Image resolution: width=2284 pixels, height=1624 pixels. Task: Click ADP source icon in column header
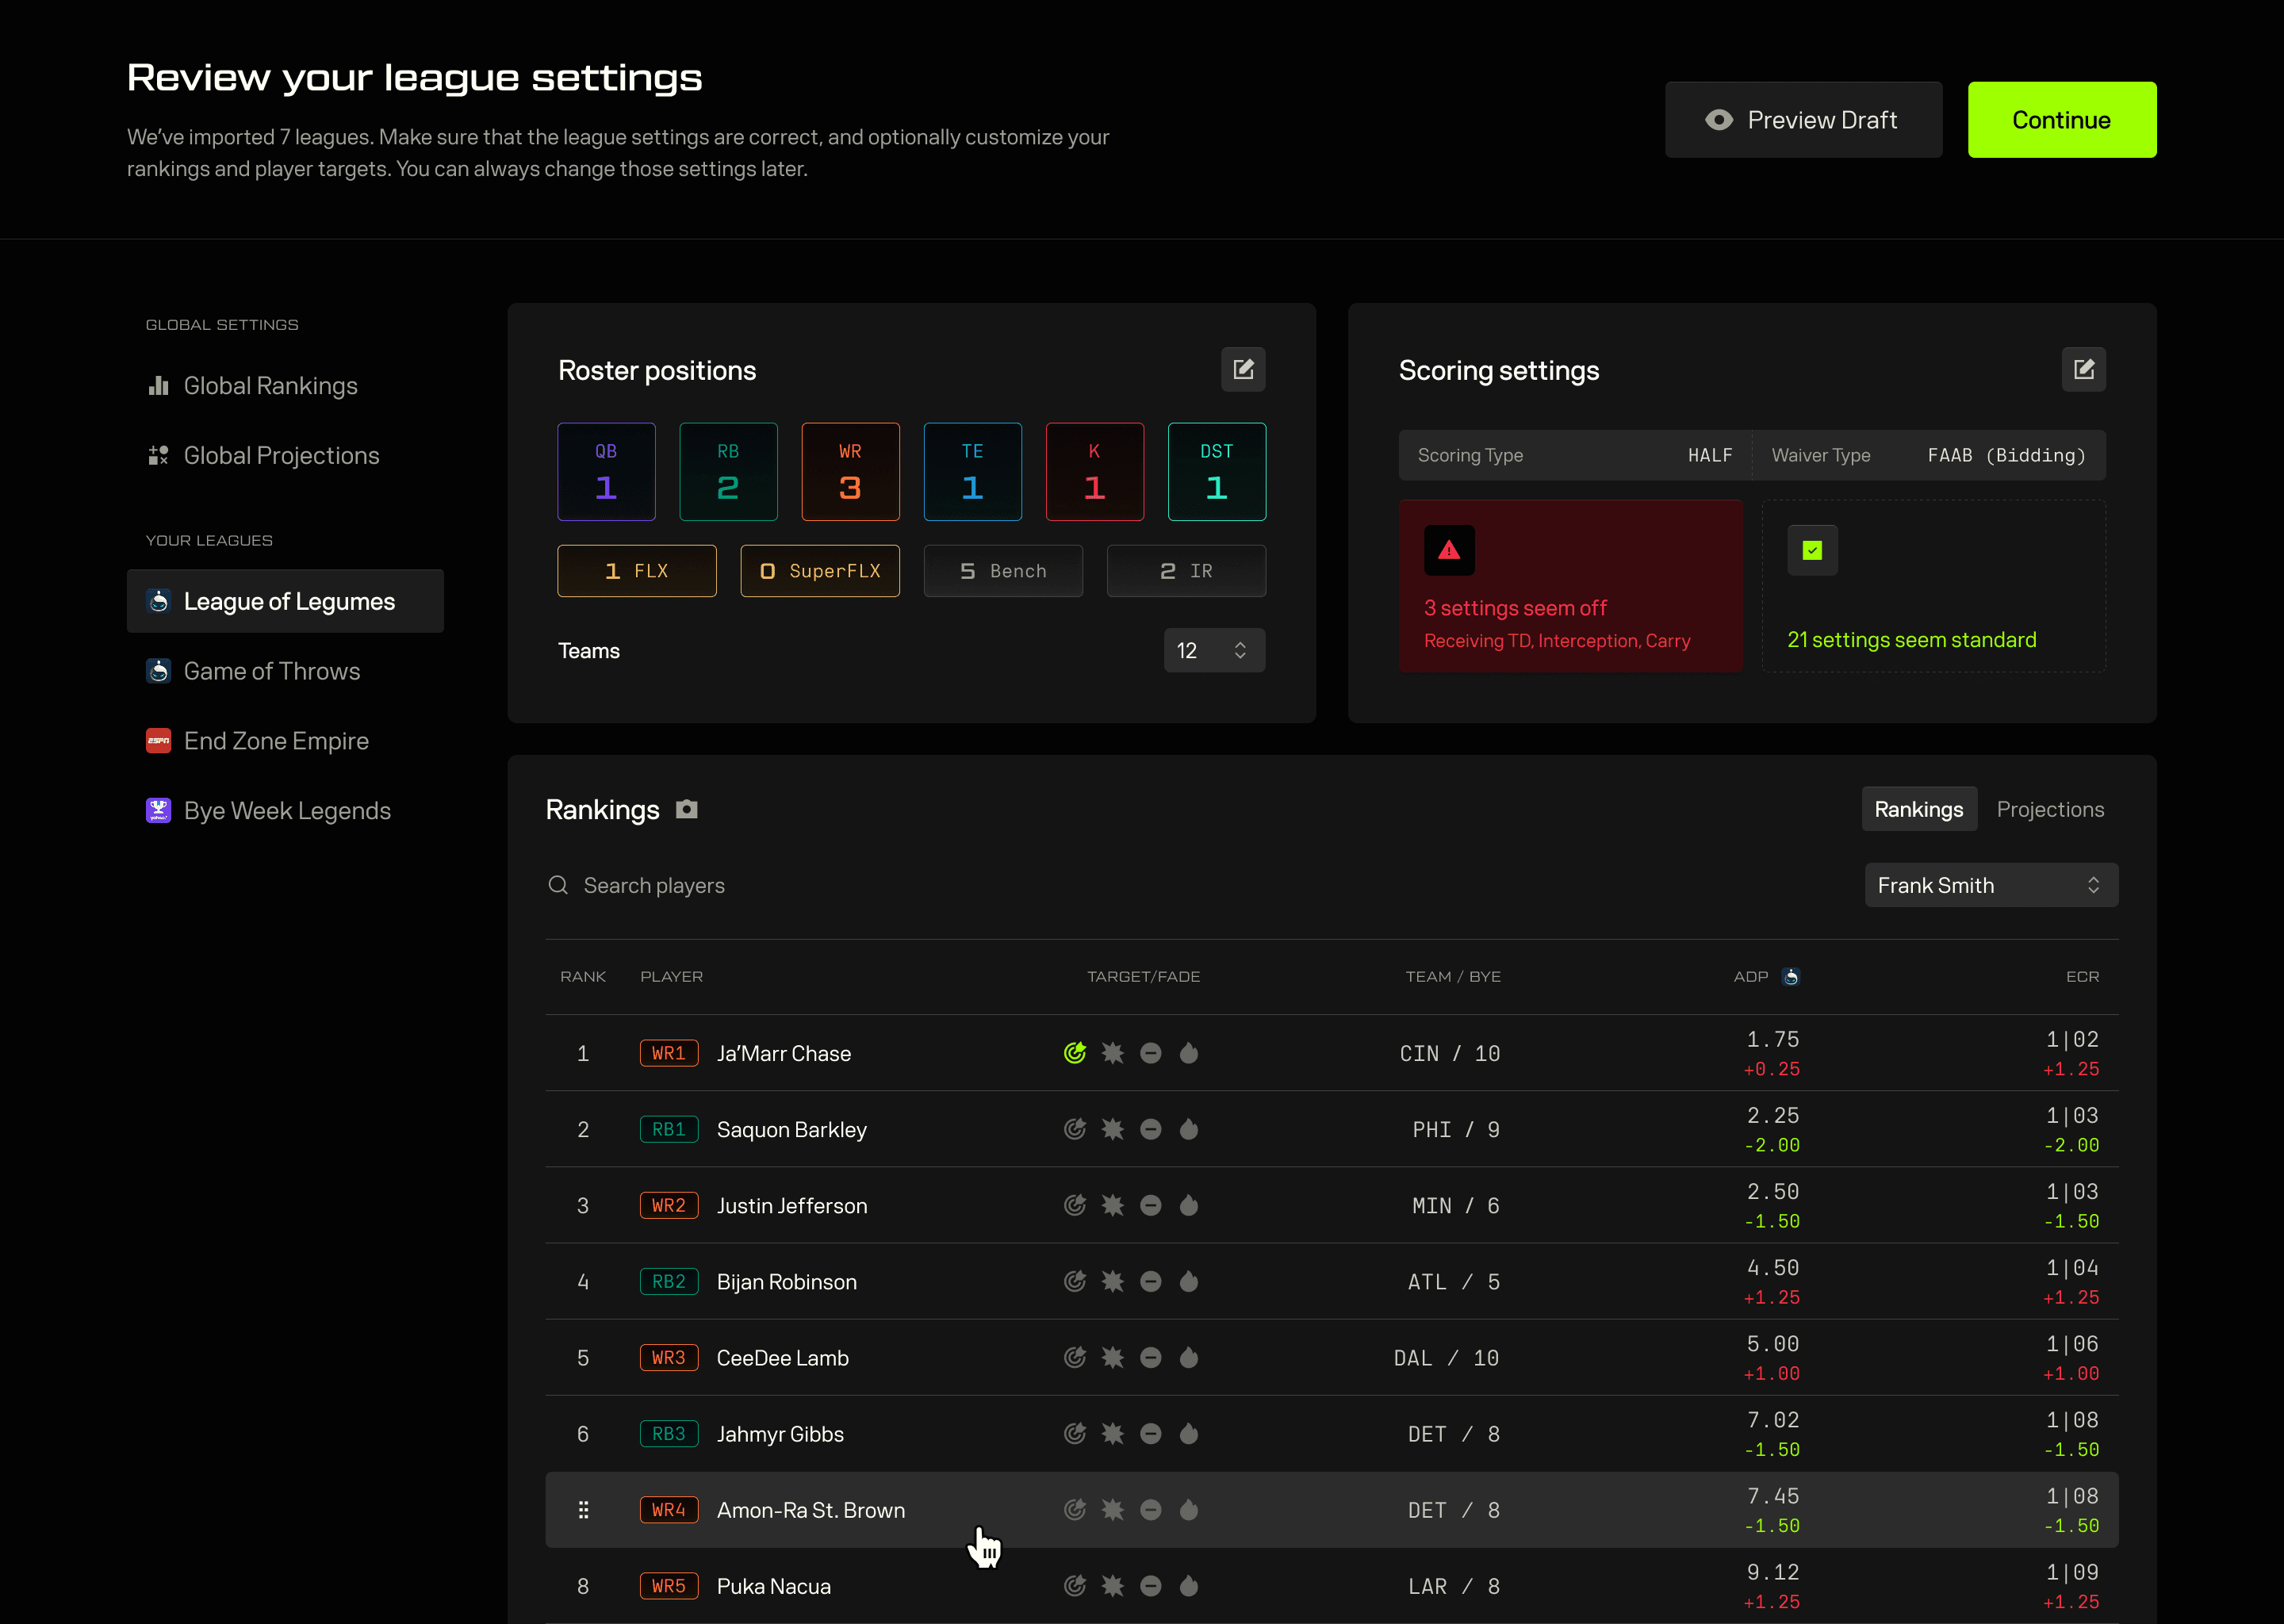tap(1791, 976)
